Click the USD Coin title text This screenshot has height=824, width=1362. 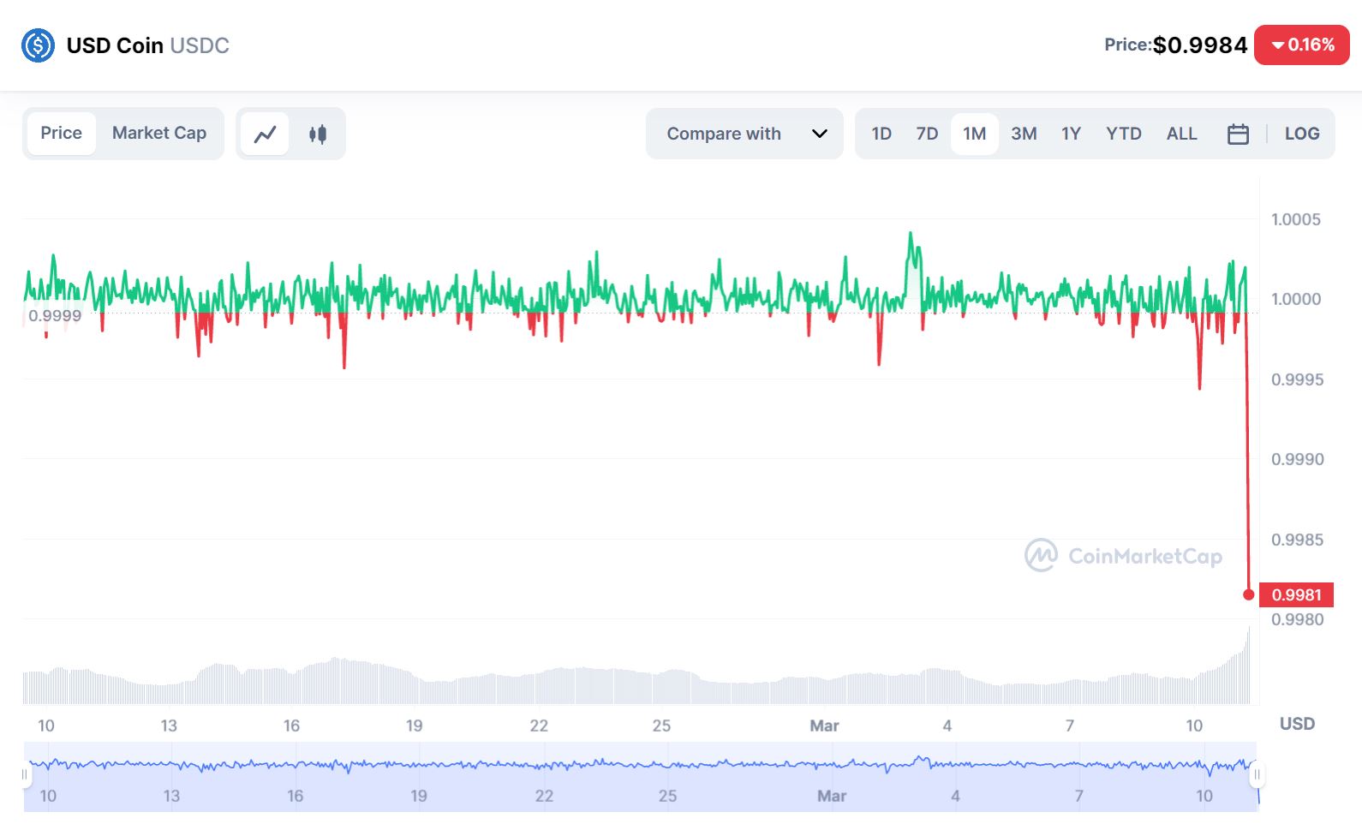(115, 45)
